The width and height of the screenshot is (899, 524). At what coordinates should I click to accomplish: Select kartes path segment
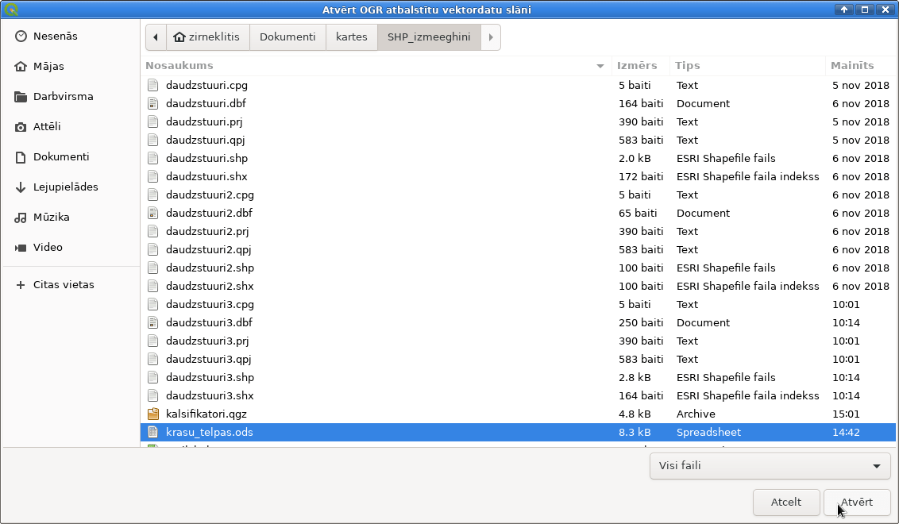[x=352, y=37]
